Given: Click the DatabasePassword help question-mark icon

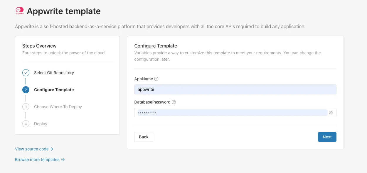Looking at the screenshot, I should 174,102.
